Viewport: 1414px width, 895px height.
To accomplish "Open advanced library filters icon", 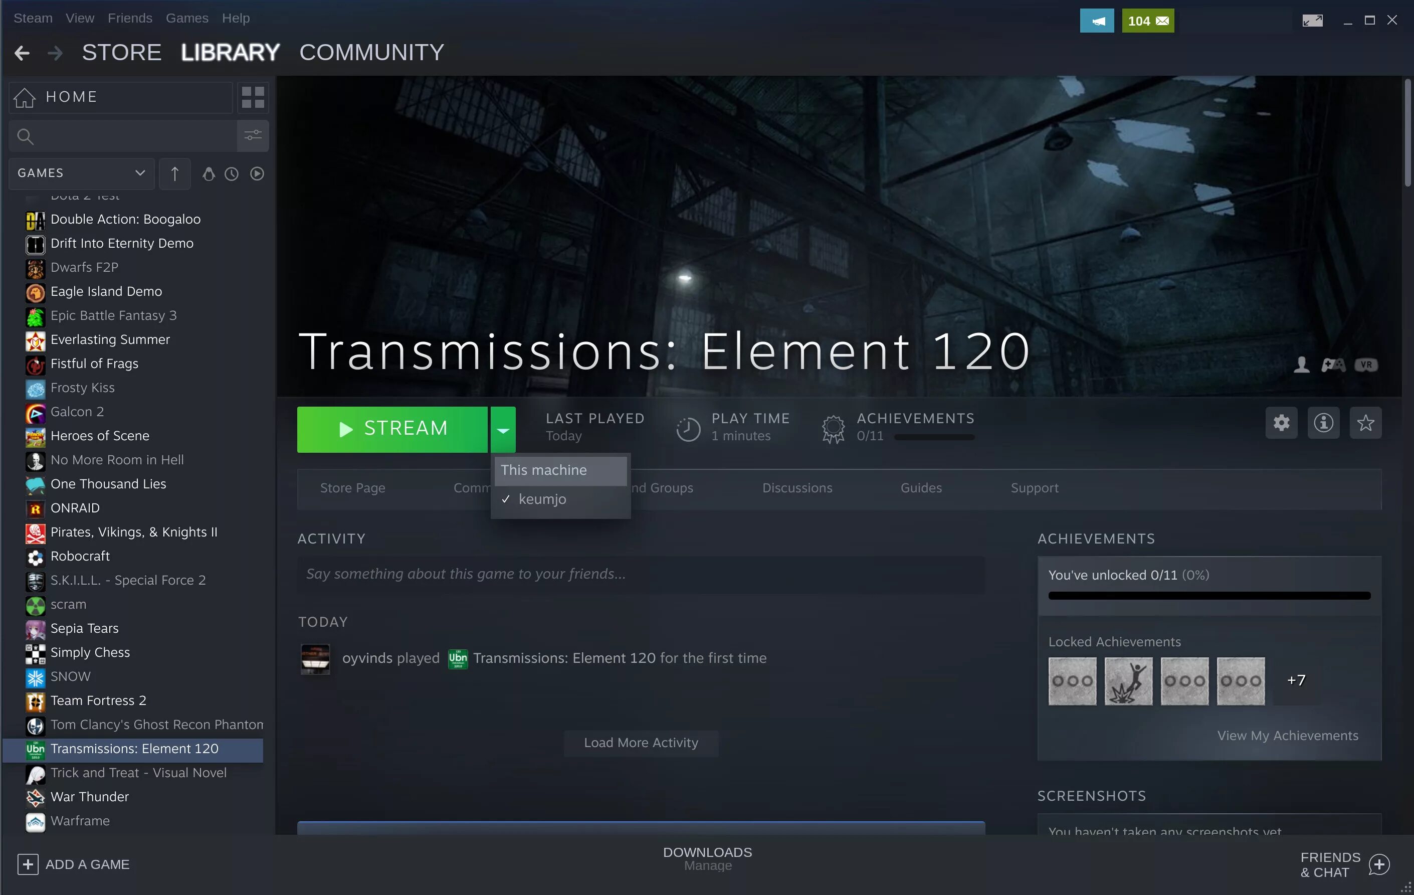I will click(x=253, y=136).
